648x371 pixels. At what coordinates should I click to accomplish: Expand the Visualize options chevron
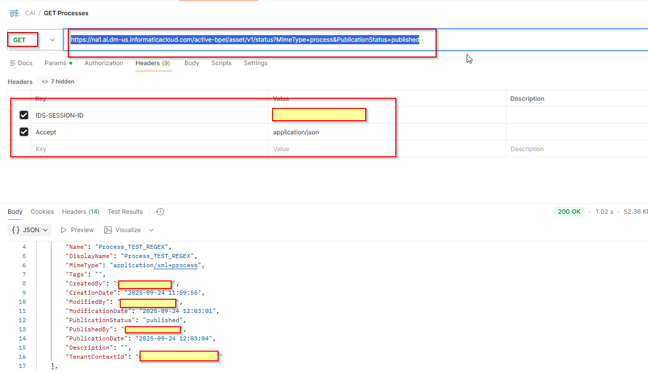point(151,230)
